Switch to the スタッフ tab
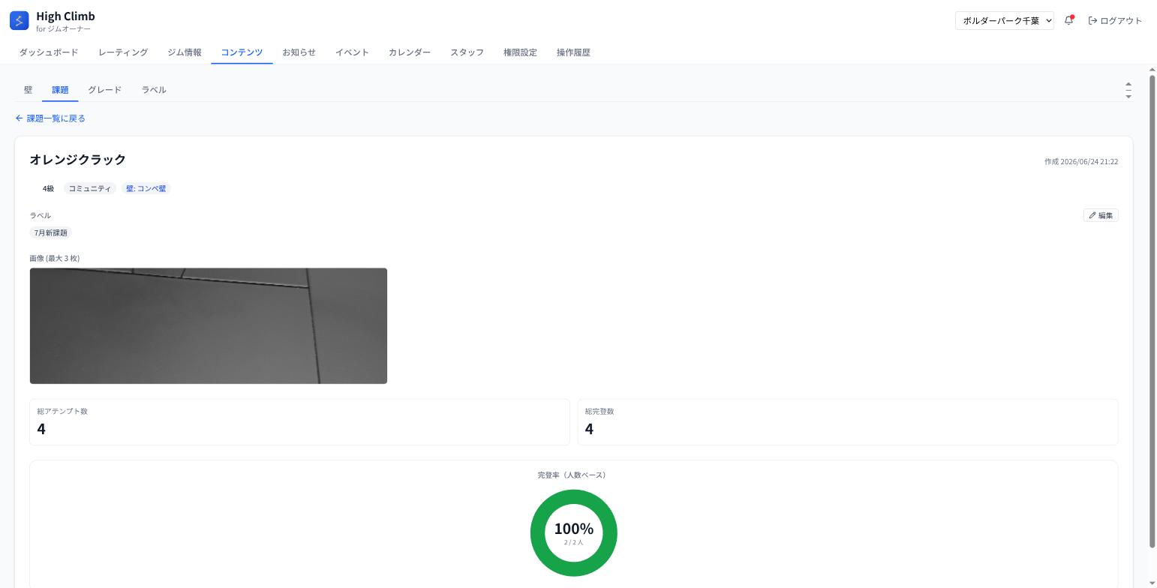 (467, 52)
